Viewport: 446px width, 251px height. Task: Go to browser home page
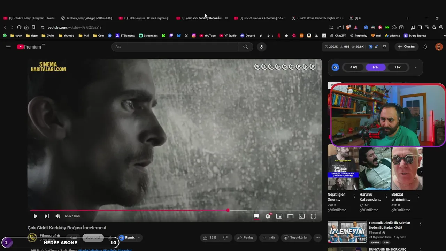pyautogui.click(x=26, y=27)
